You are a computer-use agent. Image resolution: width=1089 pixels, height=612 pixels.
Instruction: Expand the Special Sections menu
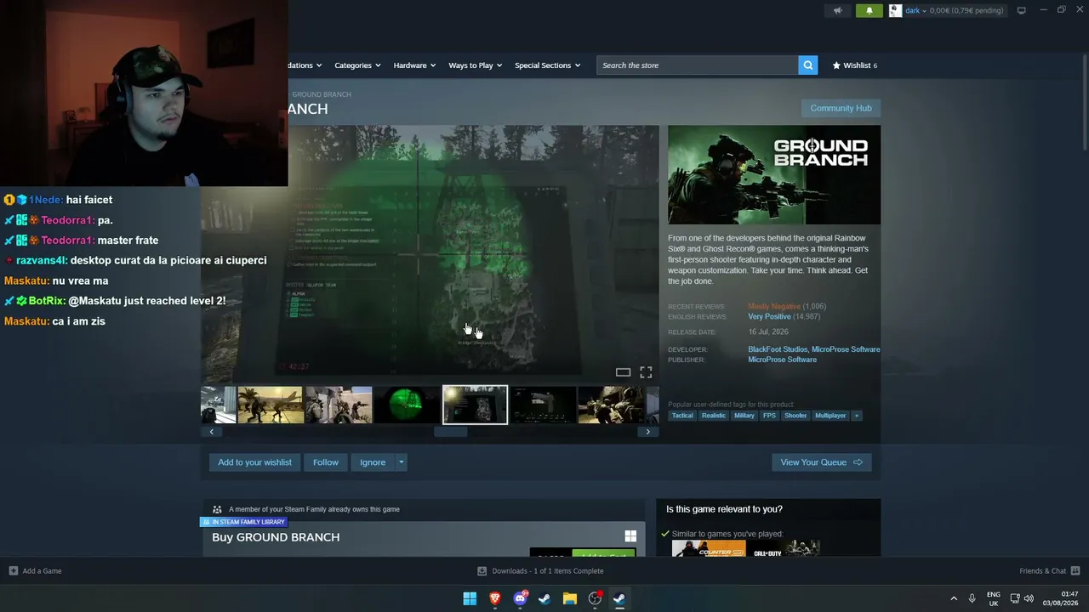click(x=548, y=65)
